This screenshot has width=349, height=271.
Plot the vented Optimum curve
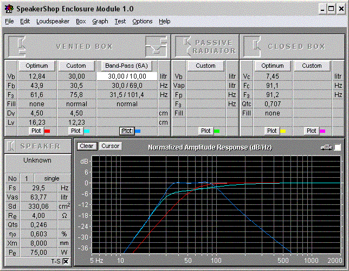pyautogui.click(x=36, y=131)
